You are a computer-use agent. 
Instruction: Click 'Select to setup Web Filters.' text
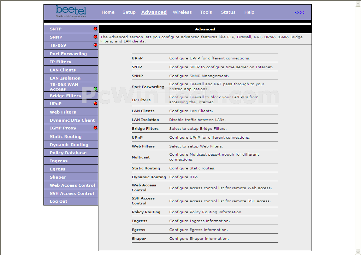(x=196, y=146)
